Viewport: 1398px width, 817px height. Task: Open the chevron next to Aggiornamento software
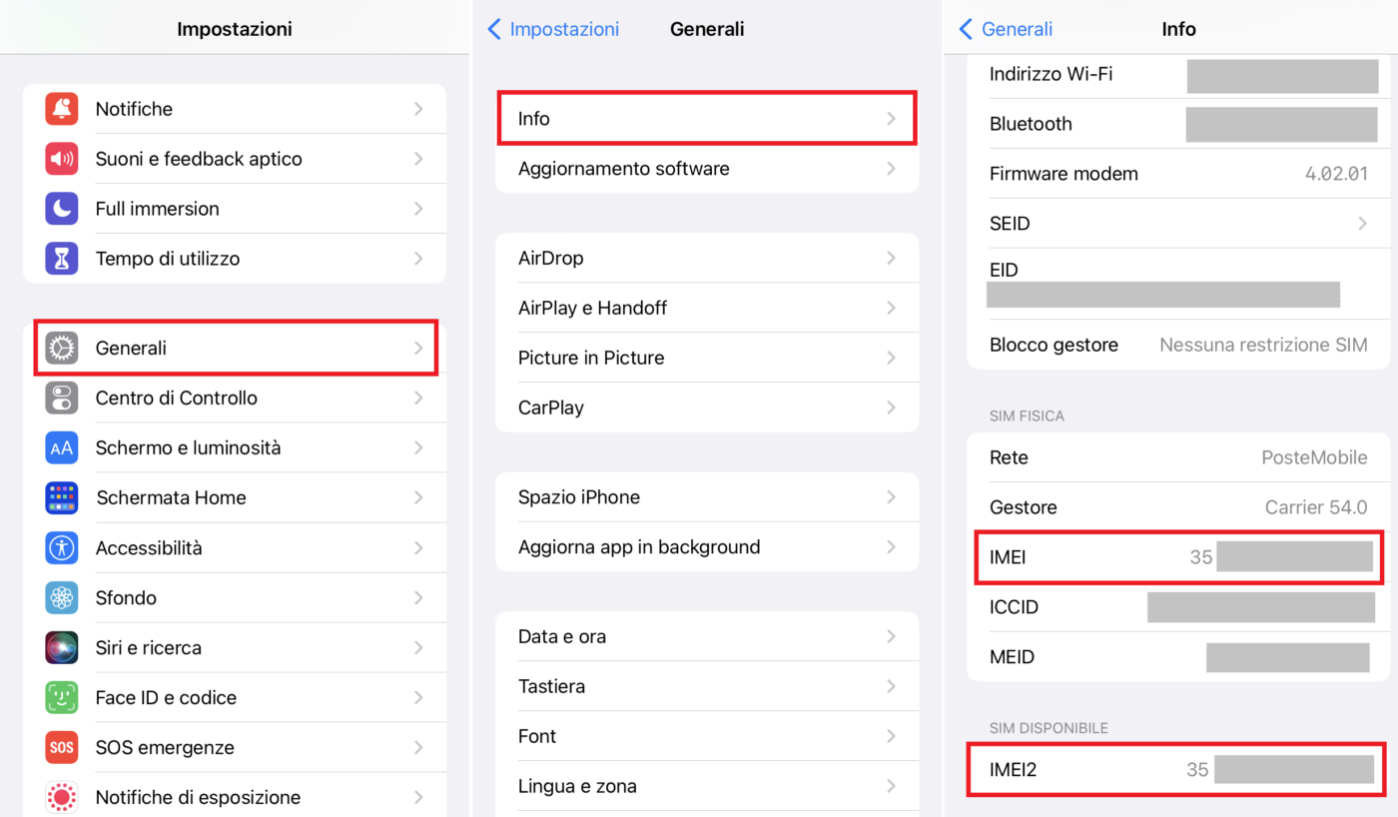[x=891, y=169]
